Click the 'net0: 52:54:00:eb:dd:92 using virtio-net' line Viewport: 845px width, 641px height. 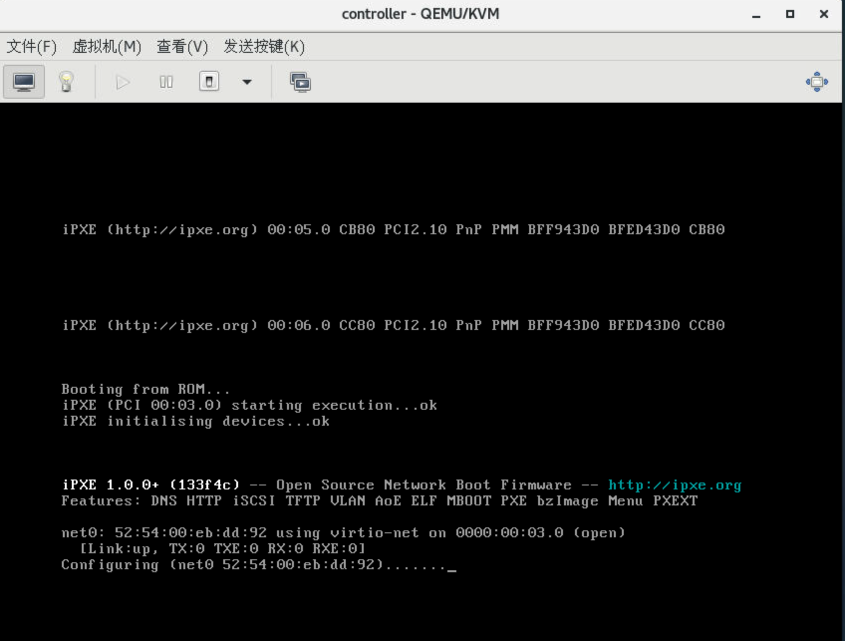(343, 533)
